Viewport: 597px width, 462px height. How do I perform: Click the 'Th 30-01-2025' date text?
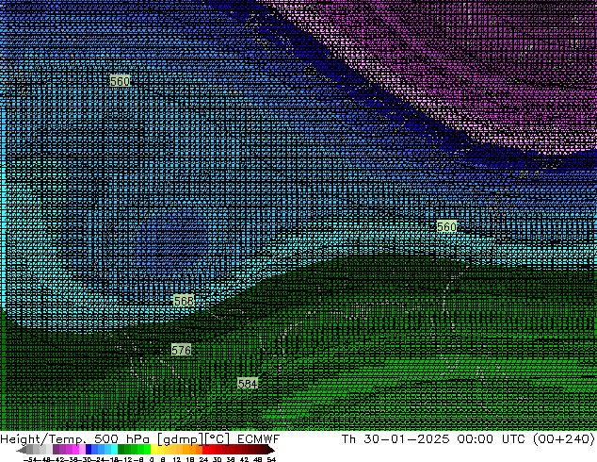click(395, 439)
